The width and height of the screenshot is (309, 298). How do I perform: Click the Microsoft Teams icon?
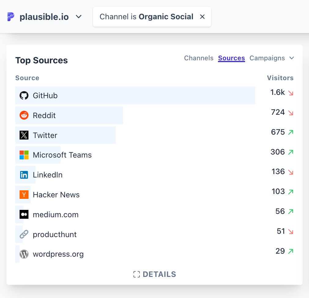click(x=24, y=155)
